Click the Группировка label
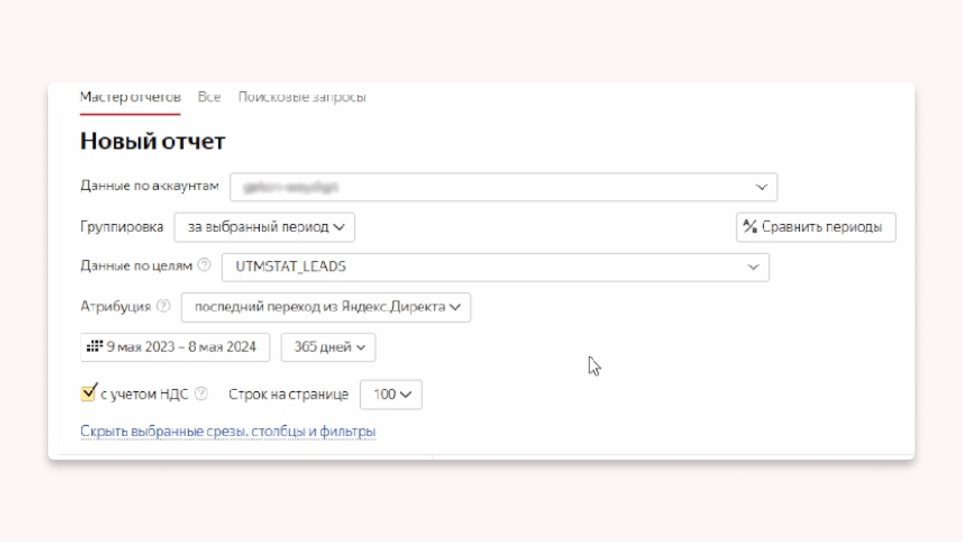The image size is (963, 542). pos(122,227)
